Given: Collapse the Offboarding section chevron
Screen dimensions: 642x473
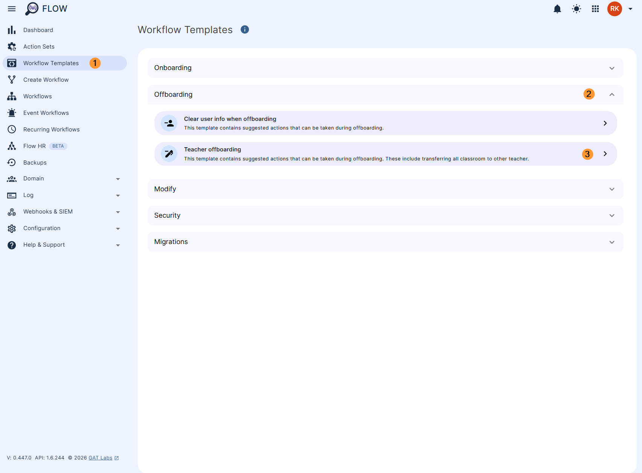Looking at the screenshot, I should click(612, 95).
